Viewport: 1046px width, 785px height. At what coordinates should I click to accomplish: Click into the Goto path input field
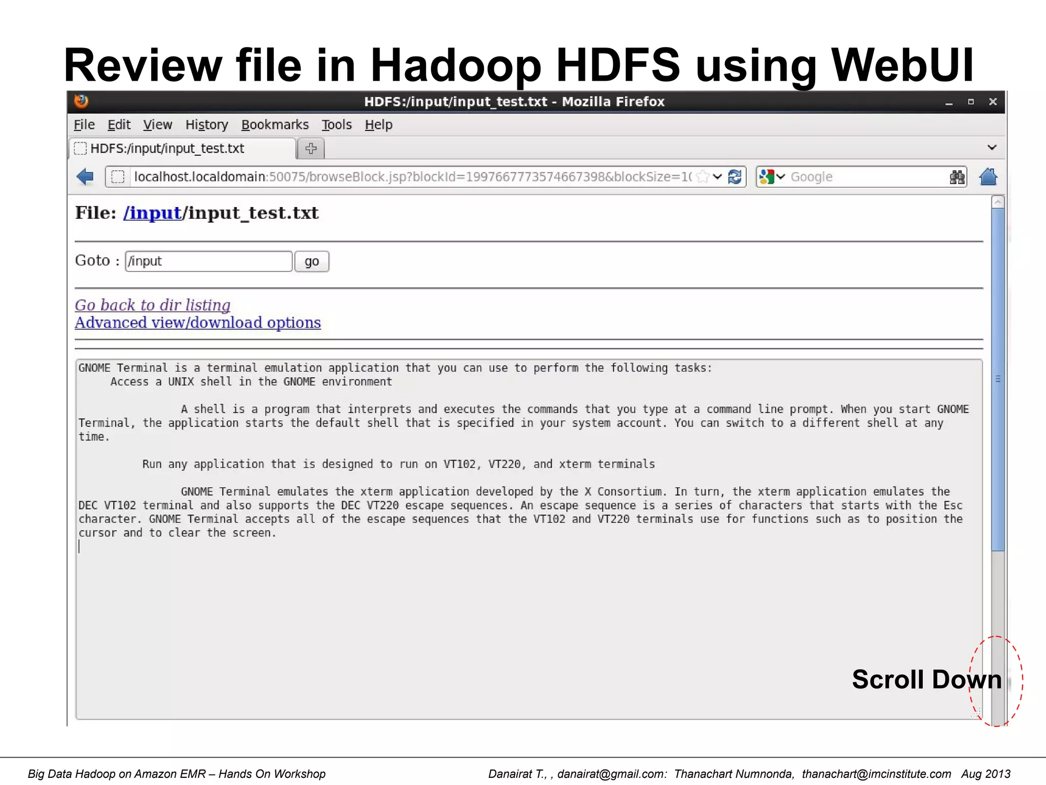(x=208, y=261)
